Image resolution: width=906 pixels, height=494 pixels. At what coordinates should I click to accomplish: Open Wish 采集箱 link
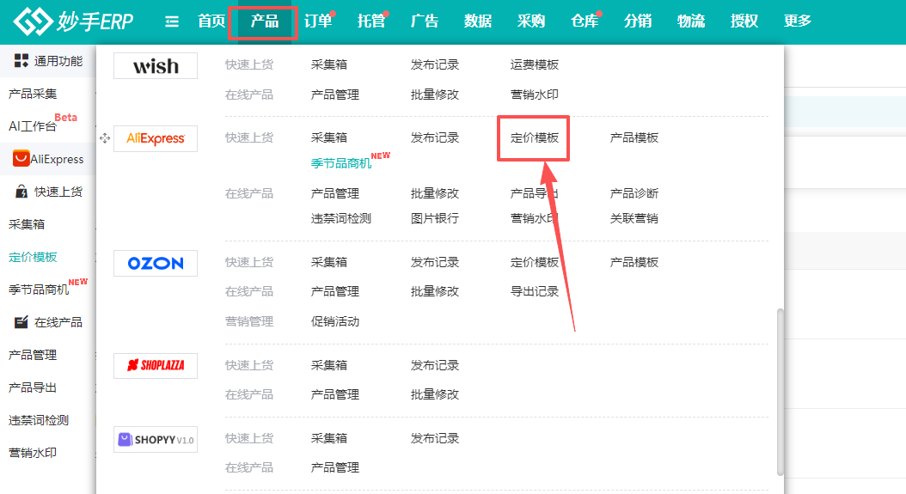pyautogui.click(x=329, y=64)
